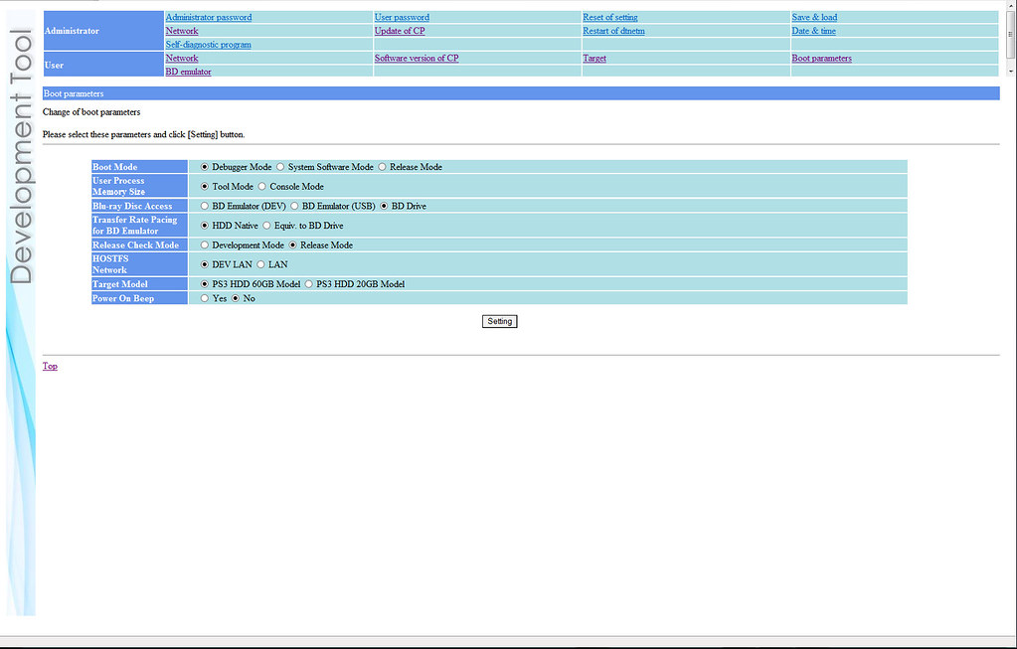Open Self-diagnostic program link

click(208, 45)
